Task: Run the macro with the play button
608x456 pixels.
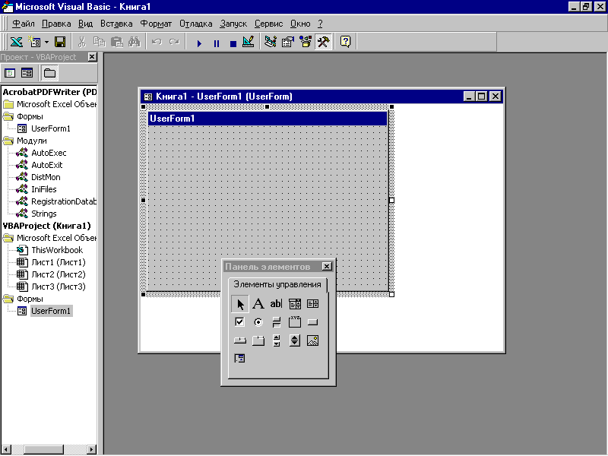Action: point(199,43)
